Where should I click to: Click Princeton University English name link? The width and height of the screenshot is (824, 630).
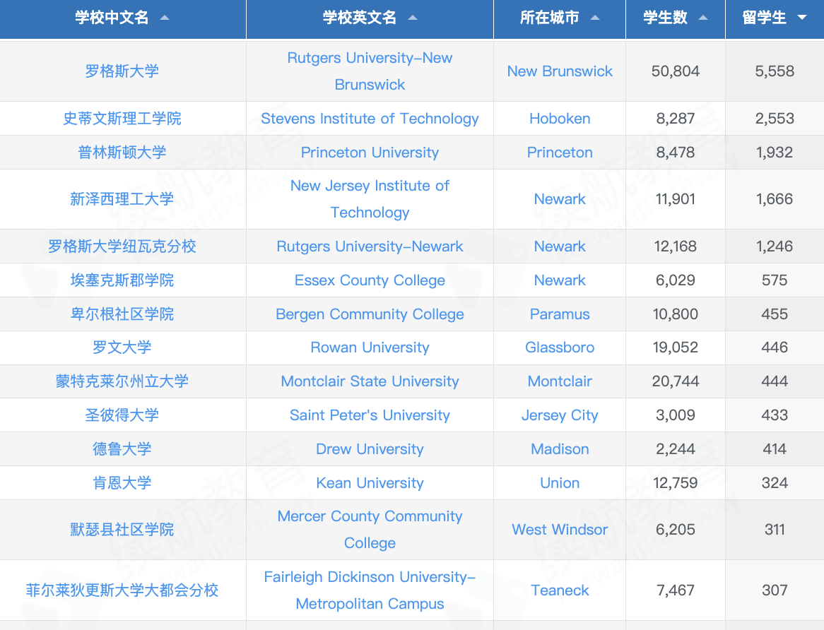(x=370, y=153)
